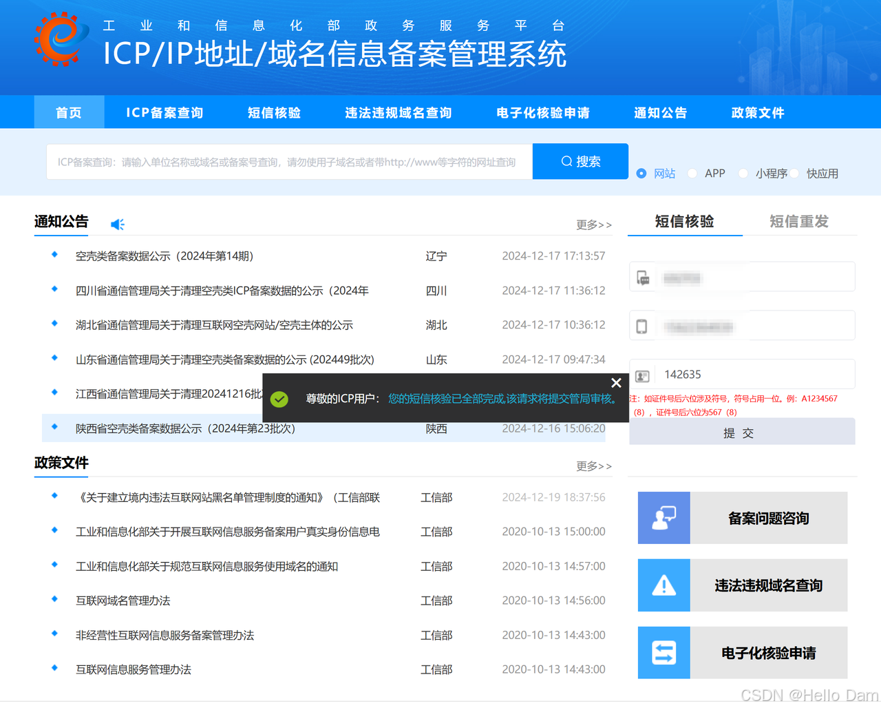Enable the 快应用 option
881x710 pixels.
click(794, 173)
